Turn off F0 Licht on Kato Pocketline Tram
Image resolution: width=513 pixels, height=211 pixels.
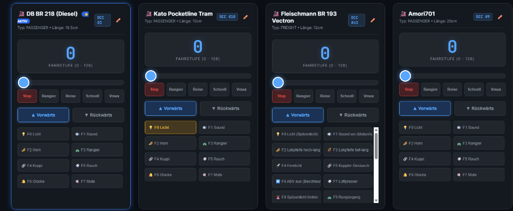pos(170,127)
